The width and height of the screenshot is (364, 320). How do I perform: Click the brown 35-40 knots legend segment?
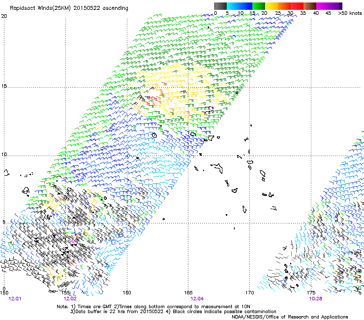(x=310, y=6)
